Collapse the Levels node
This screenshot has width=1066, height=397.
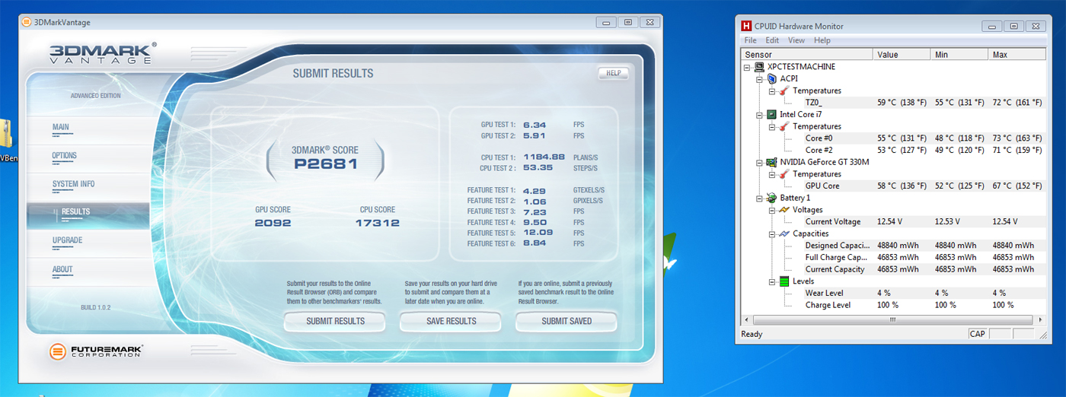[772, 281]
